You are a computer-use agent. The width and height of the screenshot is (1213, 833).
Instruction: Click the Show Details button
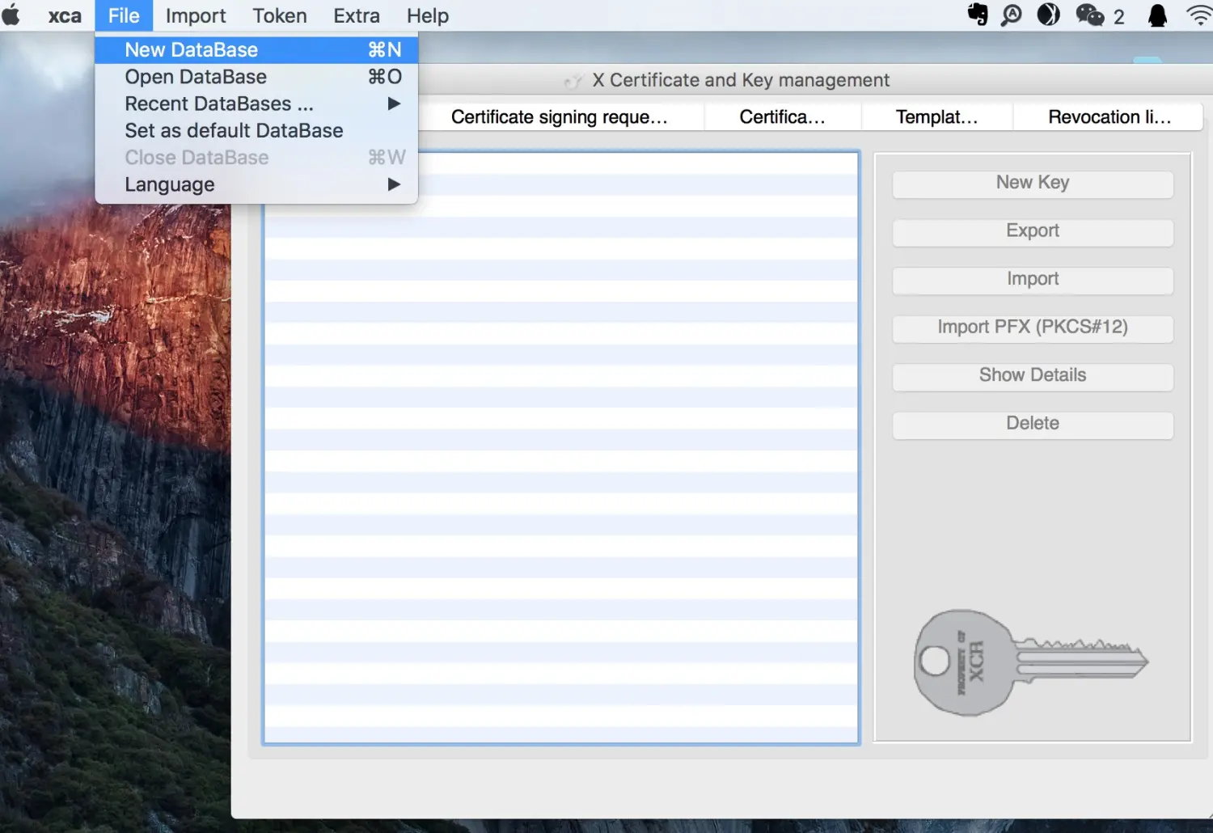[1033, 376]
